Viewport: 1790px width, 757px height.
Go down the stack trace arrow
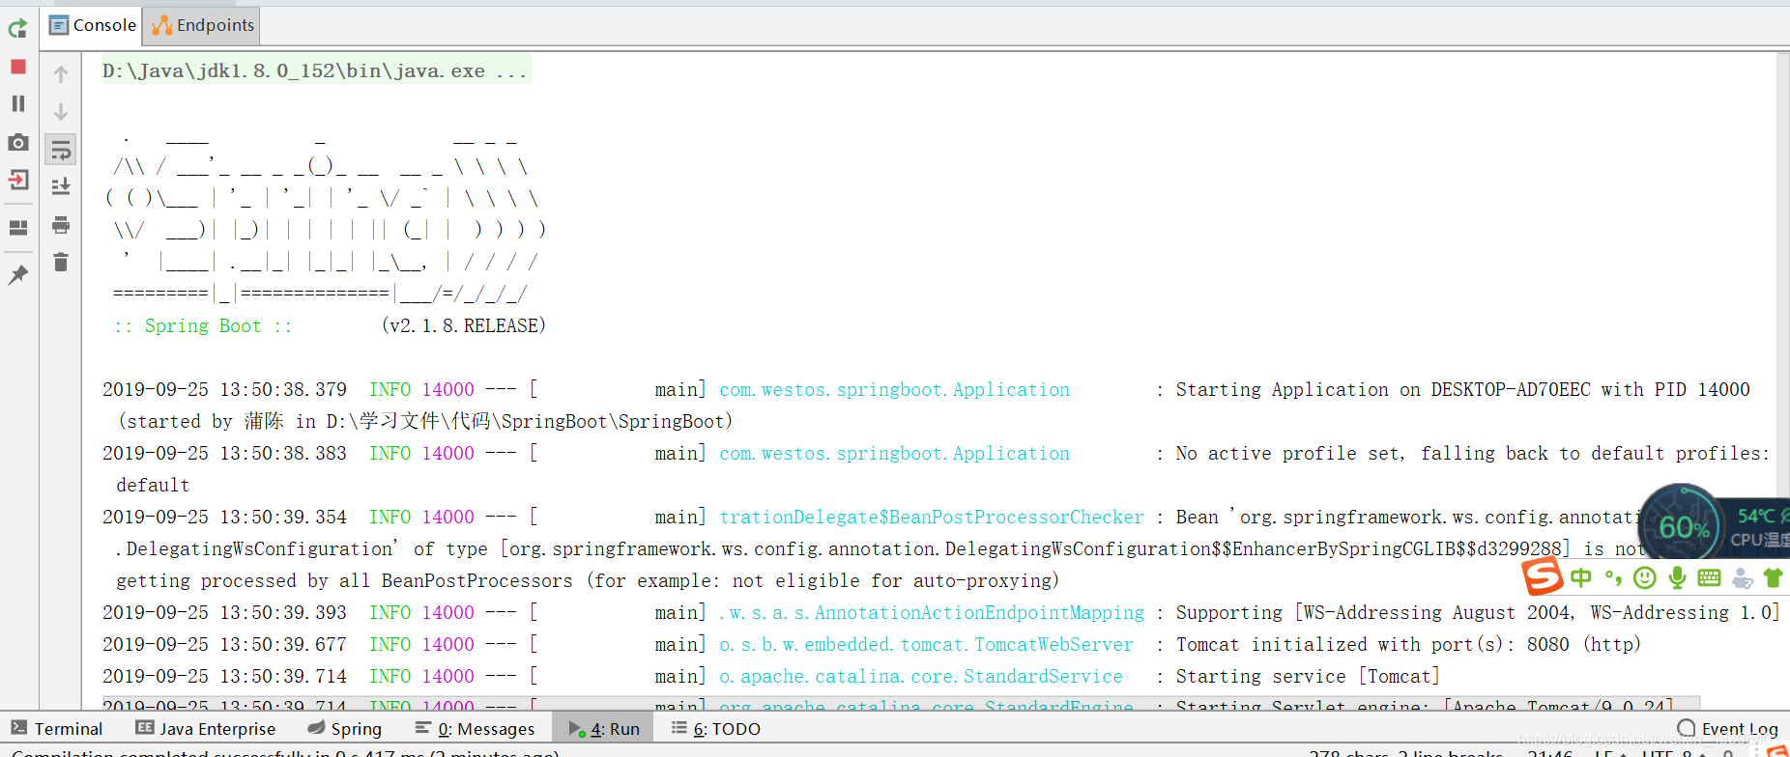[x=61, y=112]
